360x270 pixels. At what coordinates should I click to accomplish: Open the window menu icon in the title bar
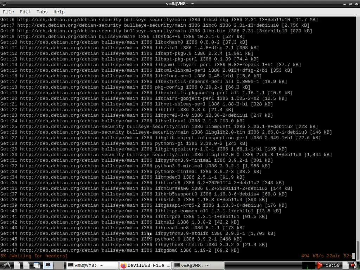point(4,4)
